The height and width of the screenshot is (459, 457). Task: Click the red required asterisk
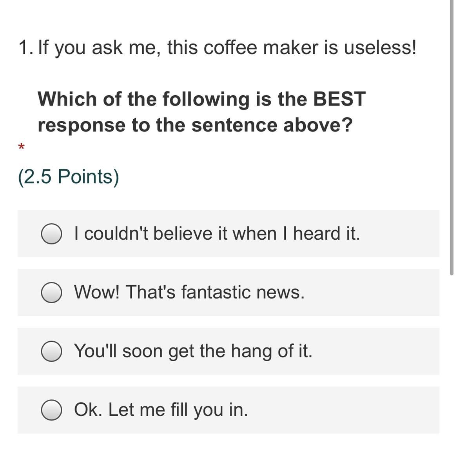21,146
